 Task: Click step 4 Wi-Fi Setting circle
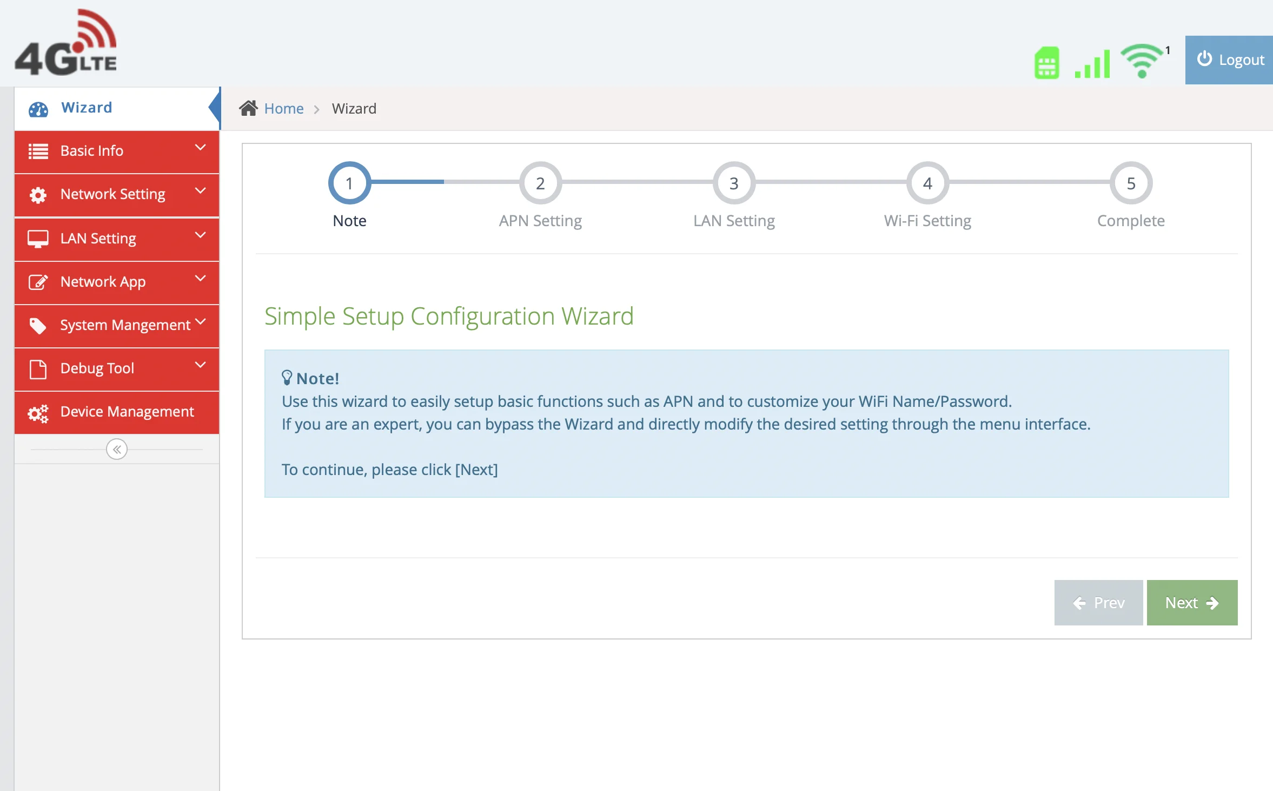pos(927,183)
